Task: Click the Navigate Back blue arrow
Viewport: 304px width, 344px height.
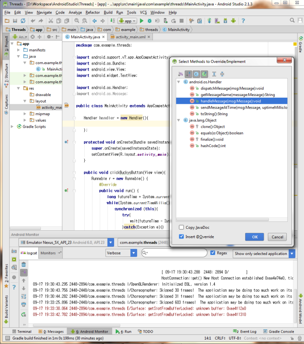Action: [x=95, y=21]
